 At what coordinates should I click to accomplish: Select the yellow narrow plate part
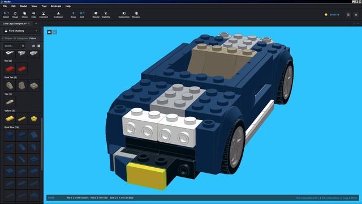tap(22, 118)
